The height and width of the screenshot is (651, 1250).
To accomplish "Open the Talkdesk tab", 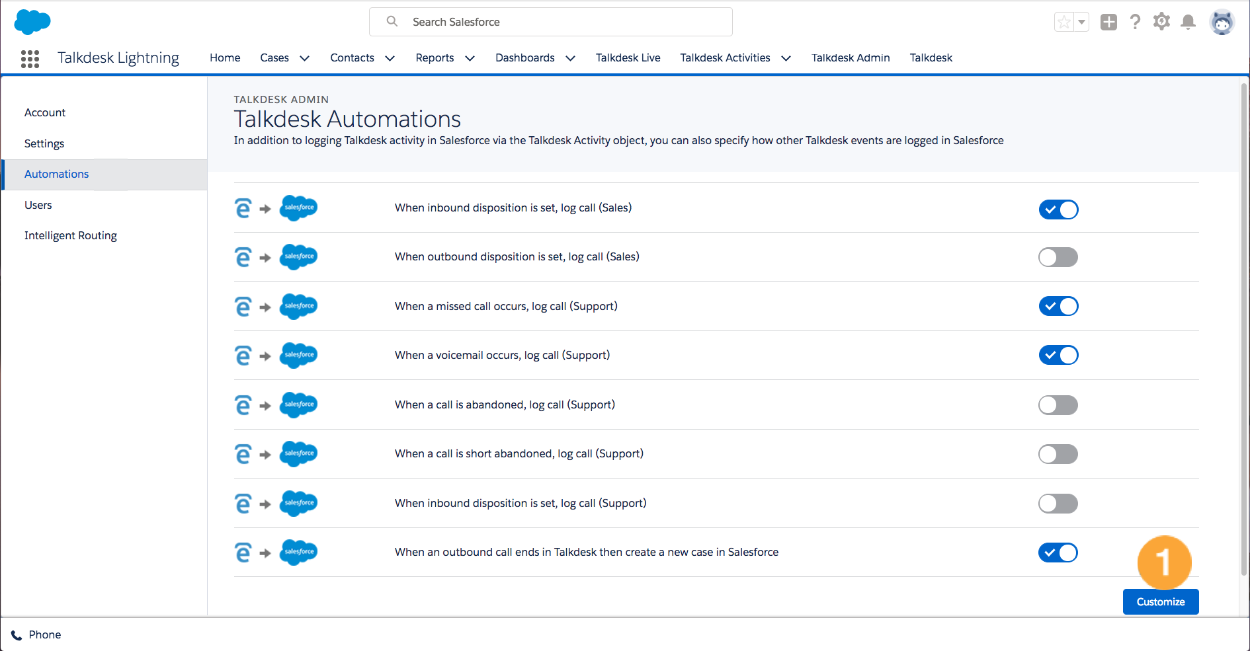I will click(931, 58).
